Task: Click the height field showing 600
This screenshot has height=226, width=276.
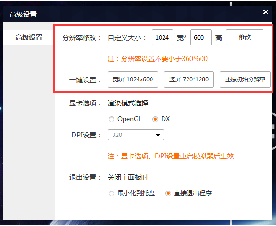Action: (201, 37)
